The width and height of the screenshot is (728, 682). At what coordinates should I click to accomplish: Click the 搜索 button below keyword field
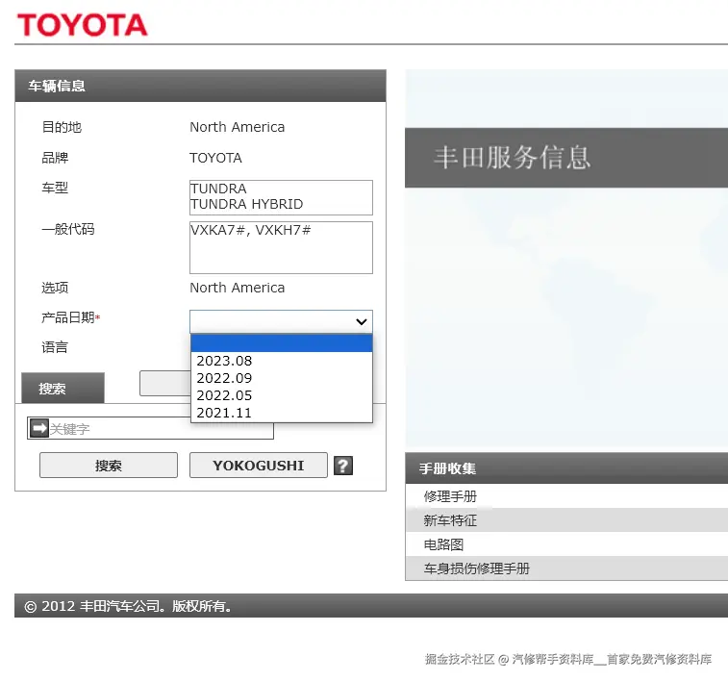pyautogui.click(x=109, y=466)
